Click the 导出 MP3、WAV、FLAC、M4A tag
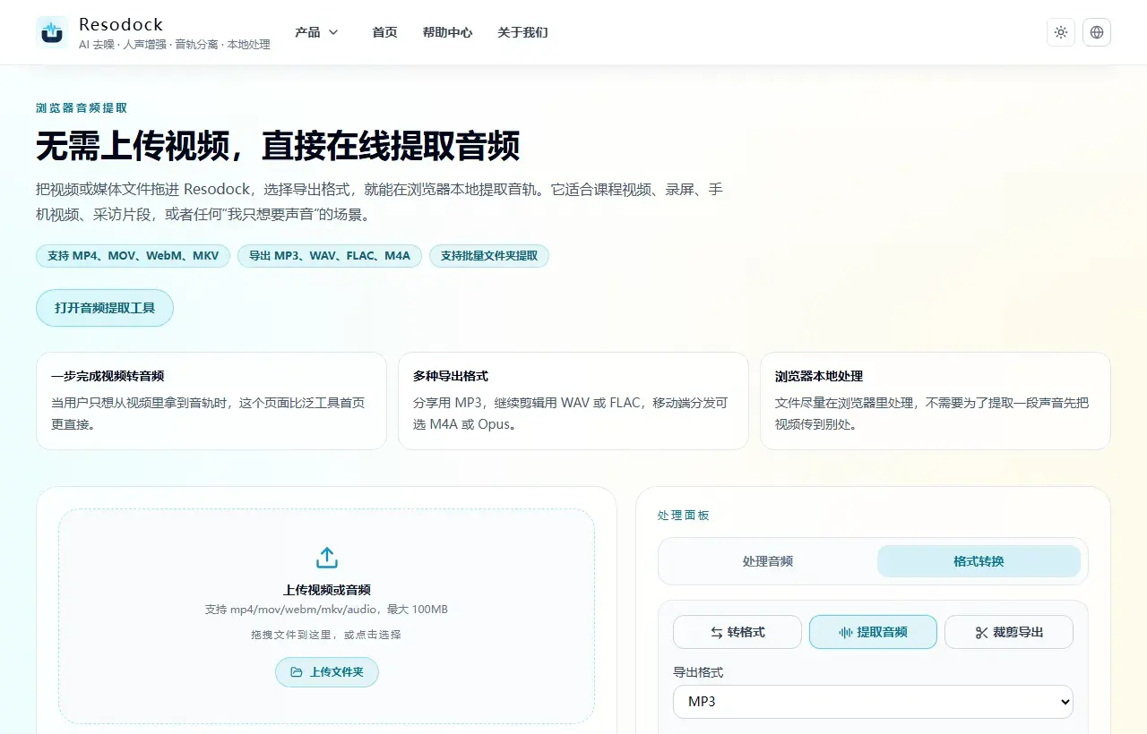The height and width of the screenshot is (734, 1147). tap(330, 256)
